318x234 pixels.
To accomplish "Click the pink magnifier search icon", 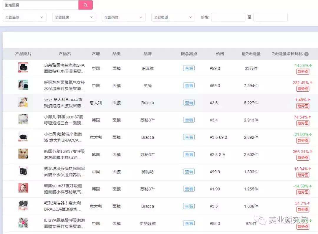I will point(86,5).
